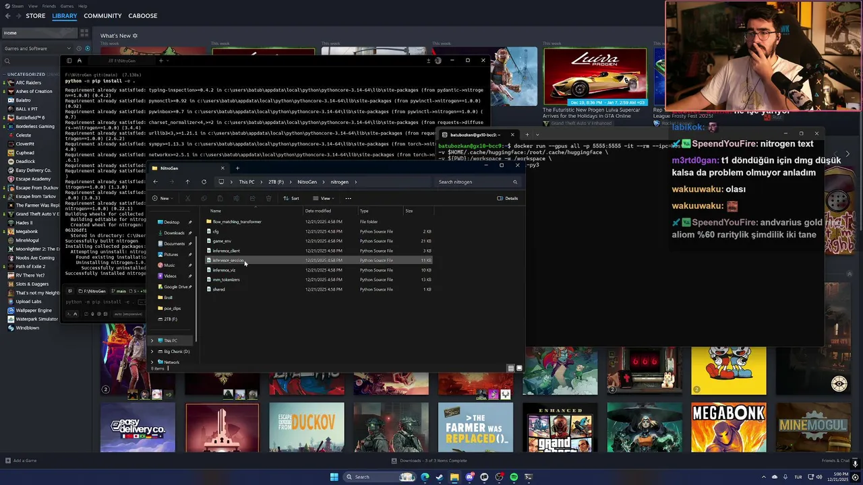Viewport: 863px width, 485px height.
Task: Open Spotify from the taskbar
Action: click(x=514, y=477)
